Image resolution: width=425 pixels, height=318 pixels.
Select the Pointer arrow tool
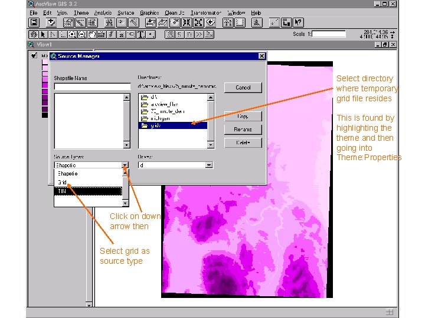pyautogui.click(x=43, y=34)
